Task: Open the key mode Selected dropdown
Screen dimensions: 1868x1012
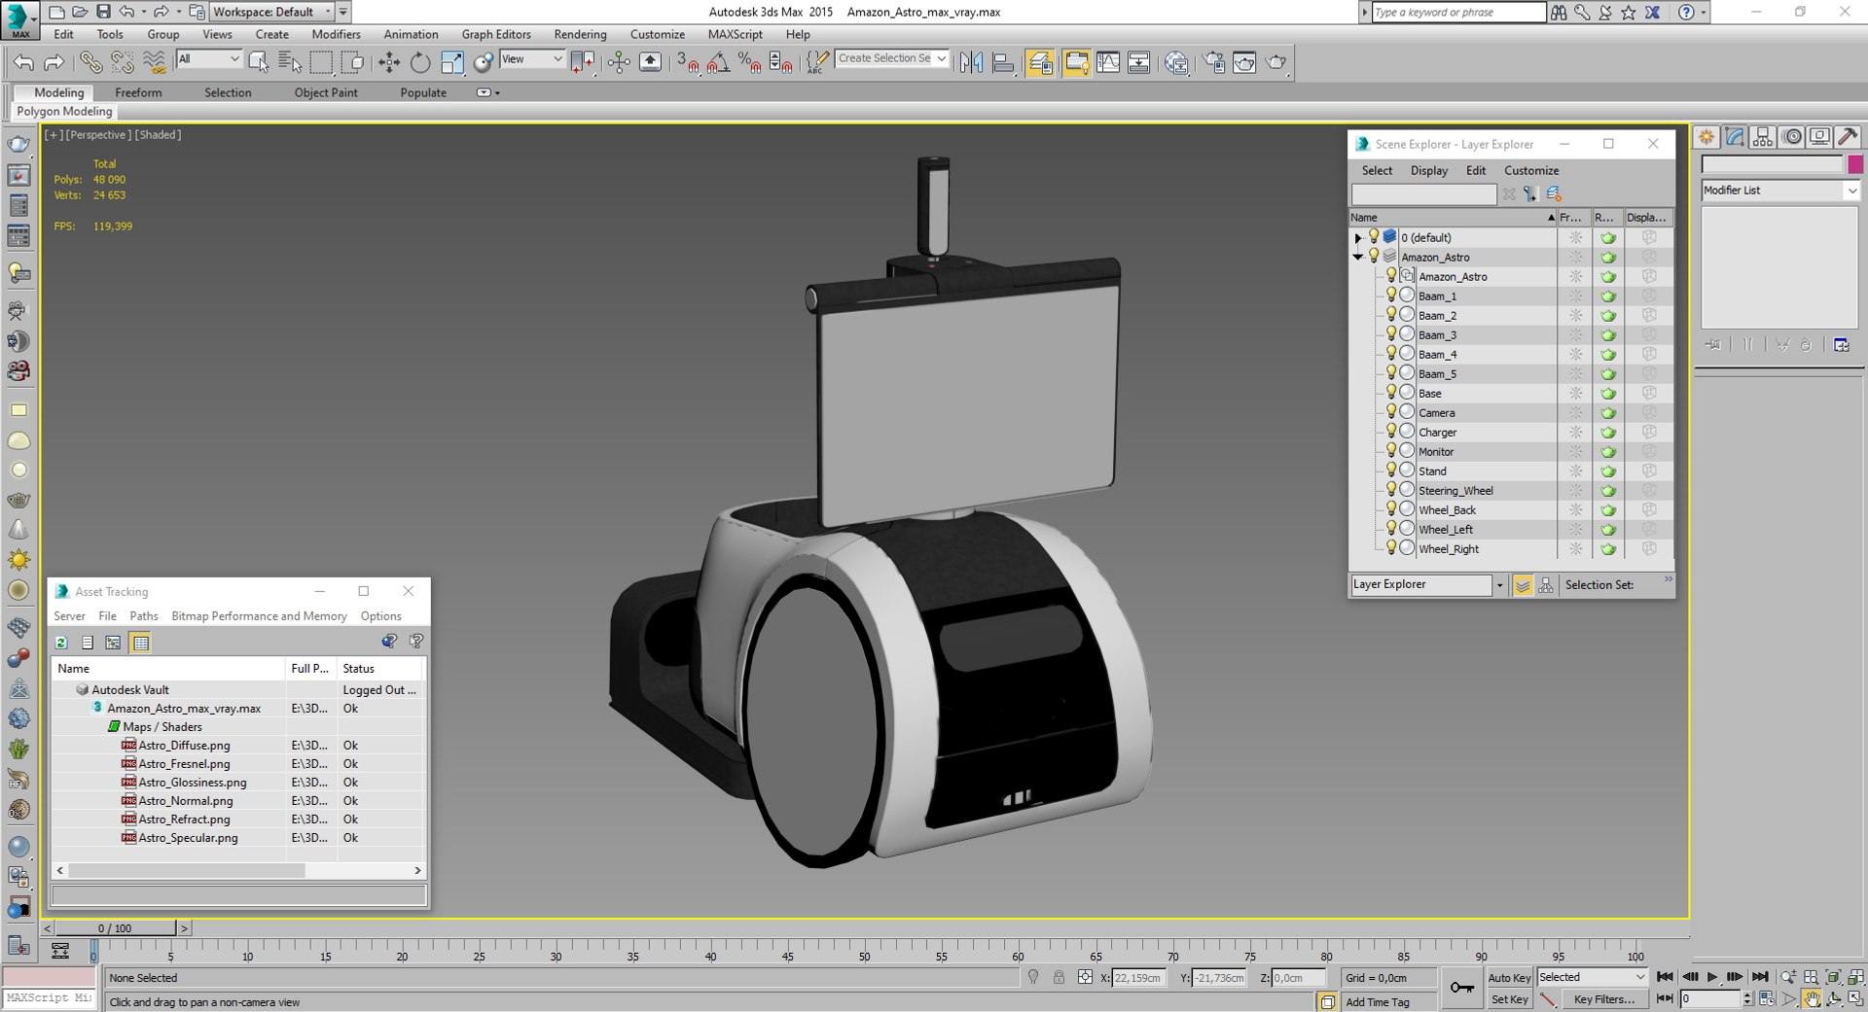Action: (1592, 977)
